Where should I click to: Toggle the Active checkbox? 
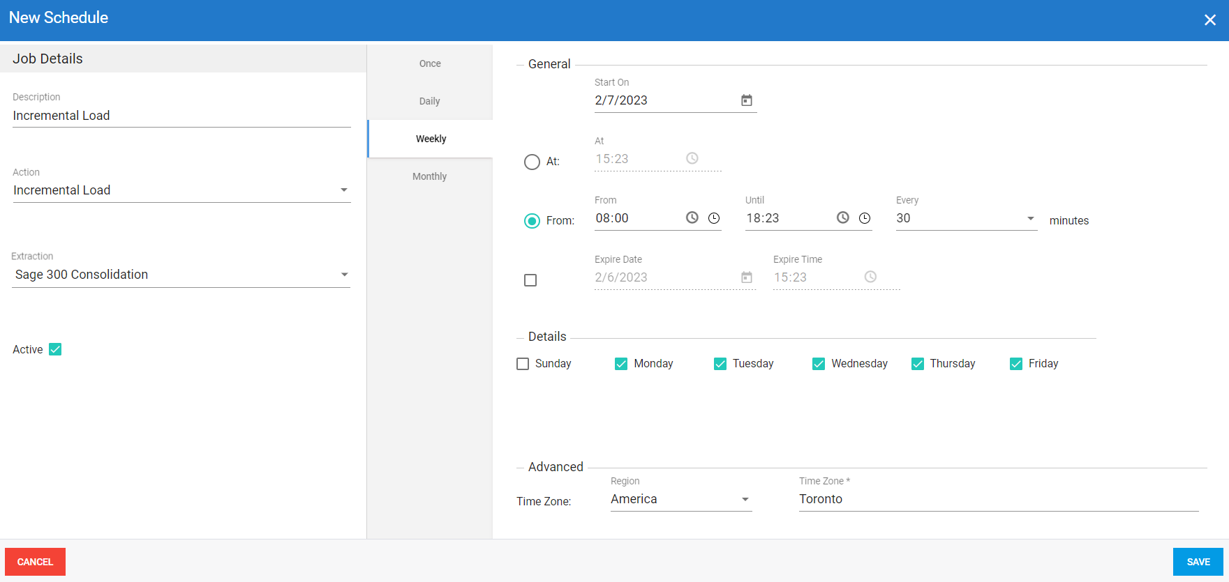[x=55, y=349]
